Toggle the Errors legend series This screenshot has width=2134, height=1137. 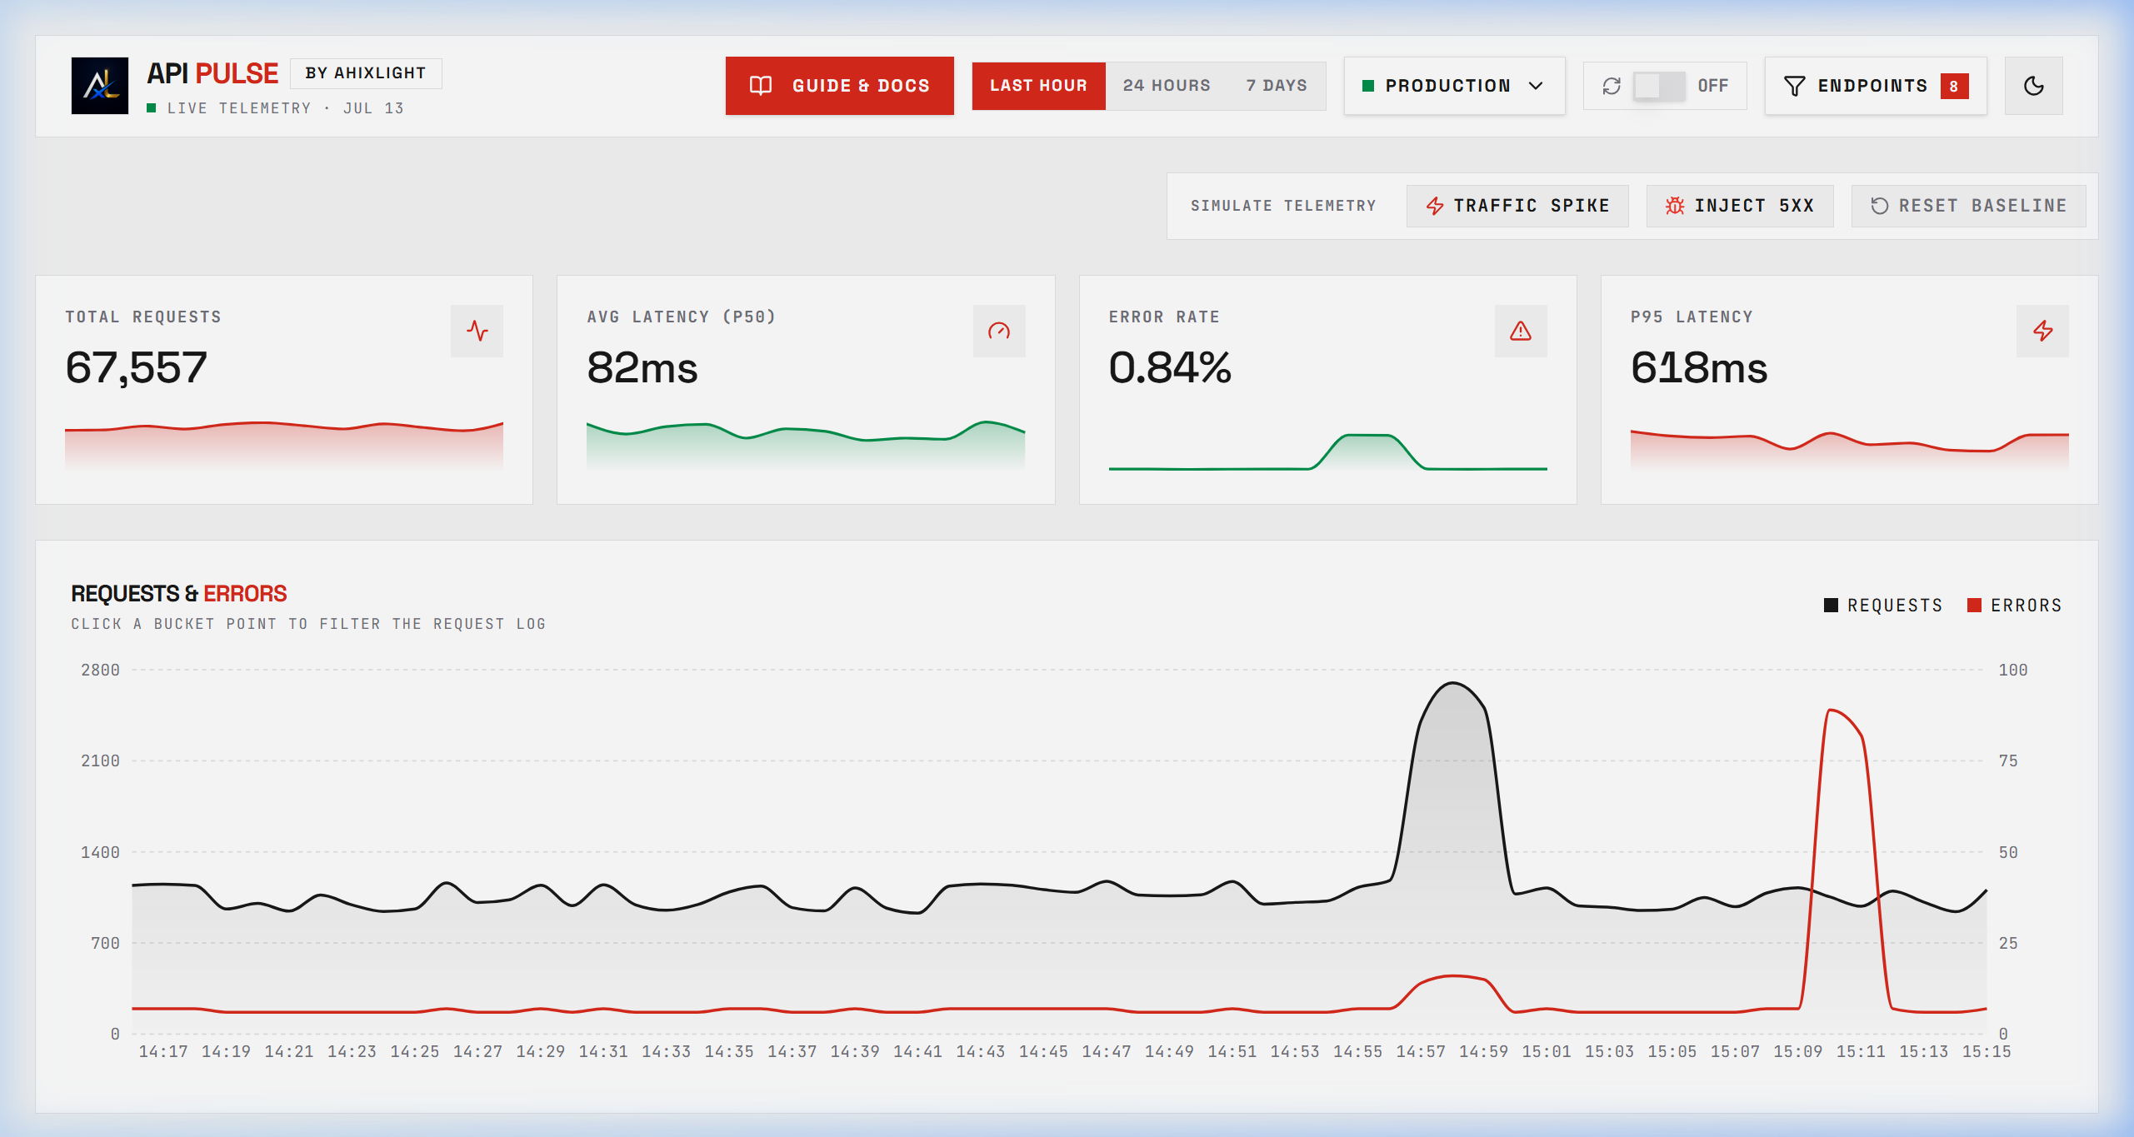[2015, 606]
